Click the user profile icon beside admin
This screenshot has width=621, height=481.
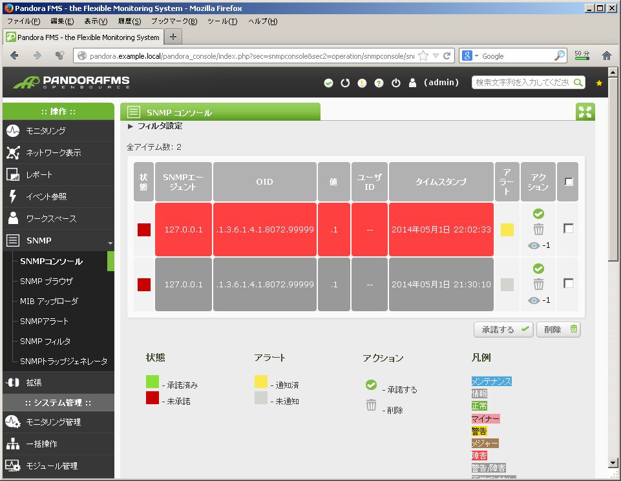pyautogui.click(x=413, y=83)
